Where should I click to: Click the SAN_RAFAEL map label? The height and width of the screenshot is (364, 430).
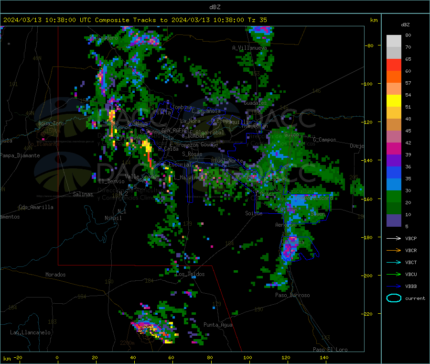pos(175,130)
